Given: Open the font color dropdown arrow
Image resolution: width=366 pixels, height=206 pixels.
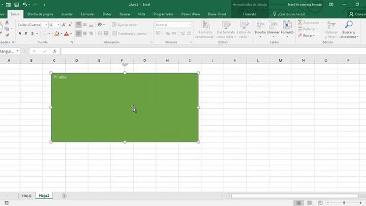Looking at the screenshot, I should (71, 34).
